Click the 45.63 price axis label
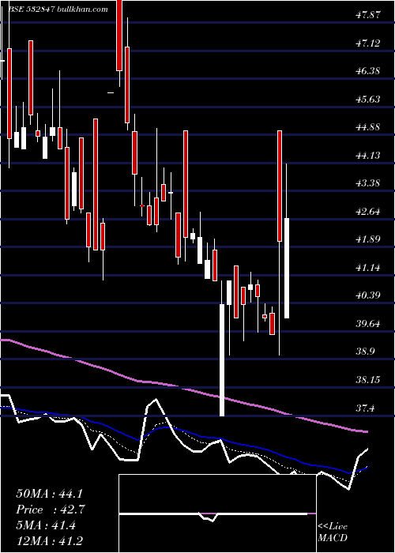Image resolution: width=395 pixels, height=553 pixels. [368, 99]
